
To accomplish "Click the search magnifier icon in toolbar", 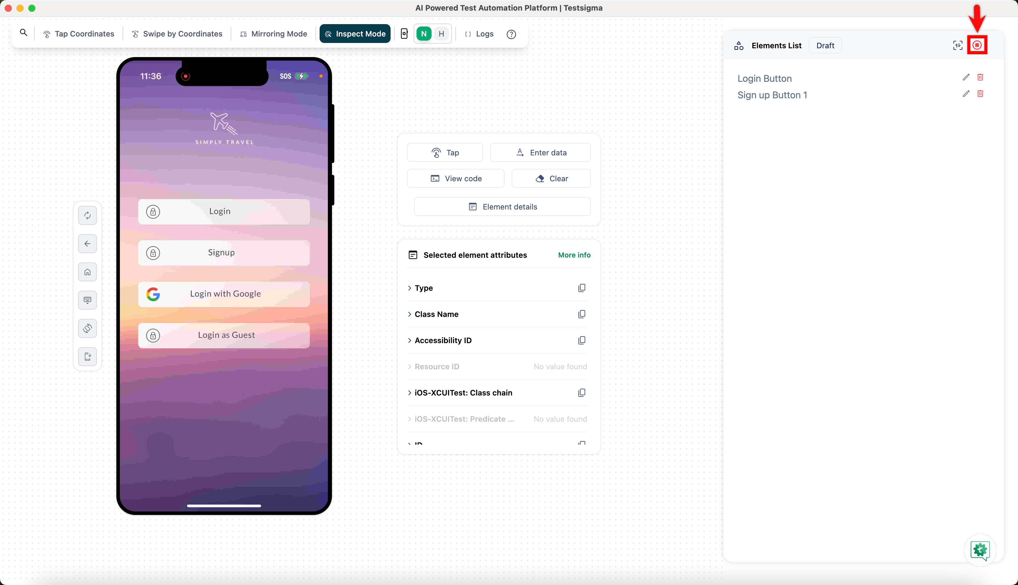I will 24,33.
